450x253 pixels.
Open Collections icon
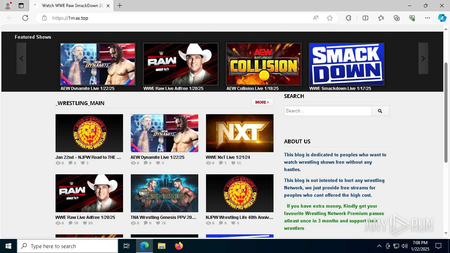397,18
